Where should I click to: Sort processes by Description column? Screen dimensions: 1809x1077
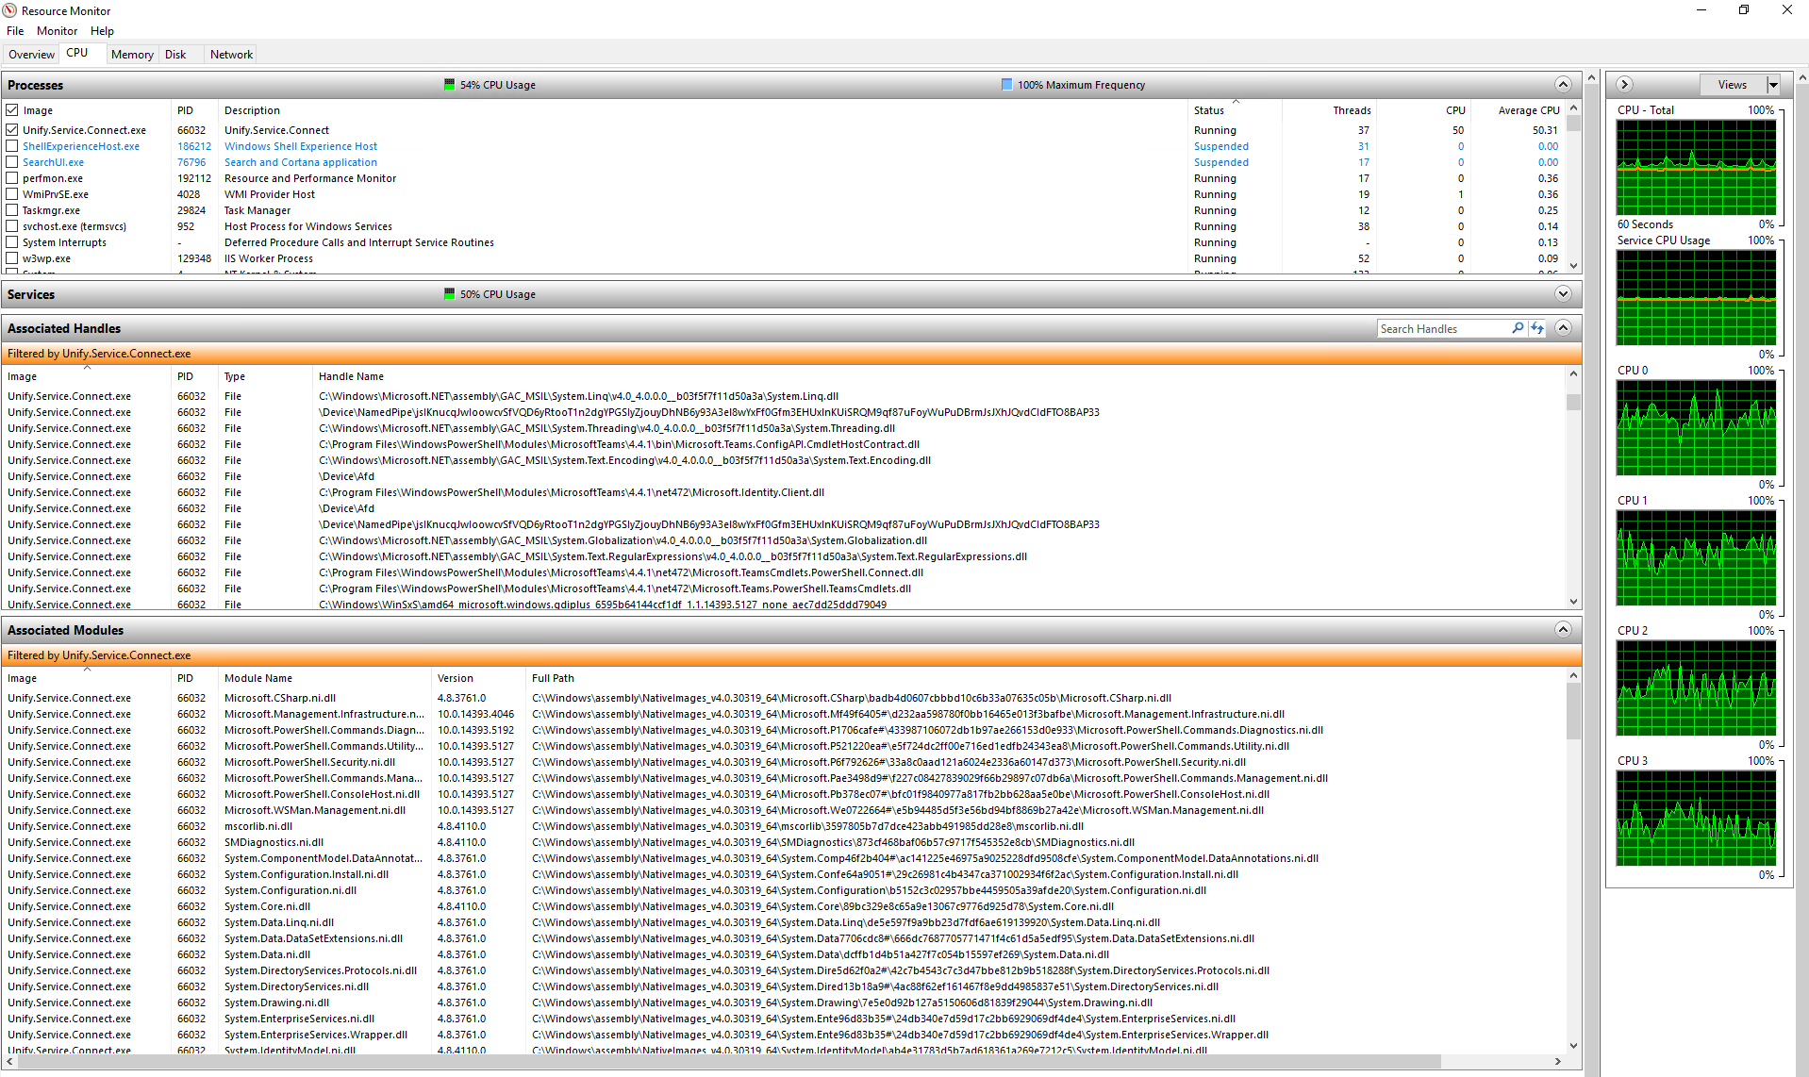pyautogui.click(x=703, y=110)
